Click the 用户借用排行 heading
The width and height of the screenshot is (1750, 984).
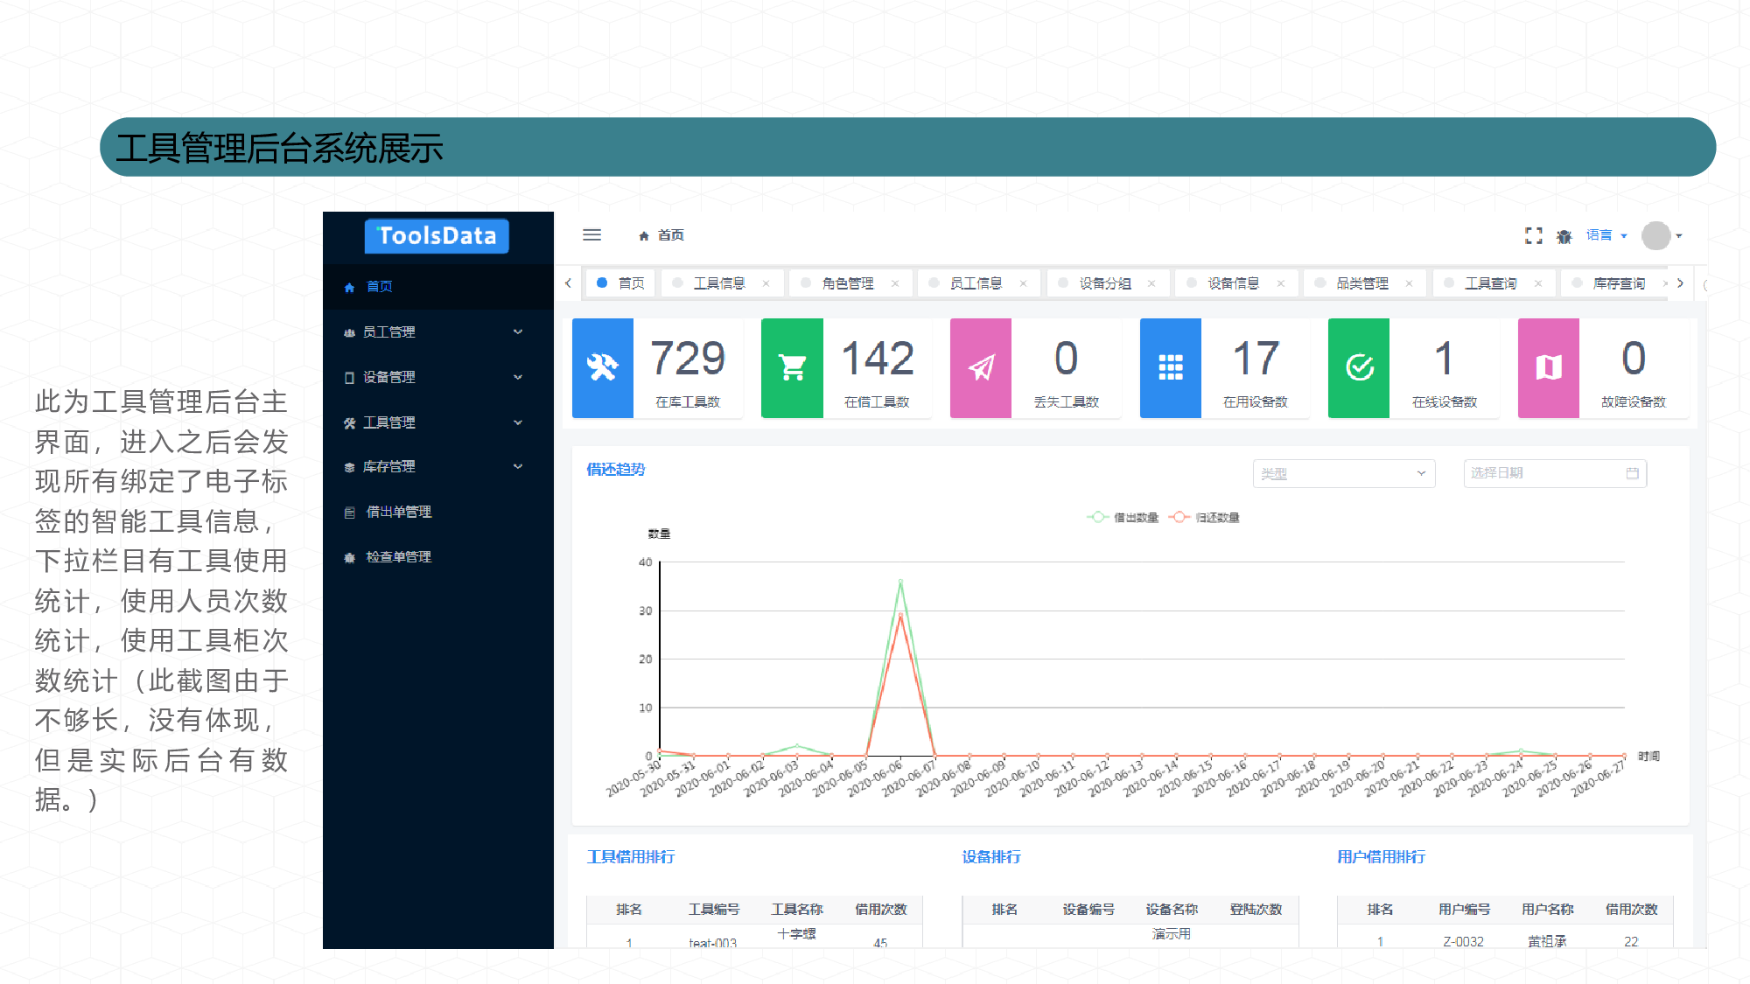click(1382, 857)
